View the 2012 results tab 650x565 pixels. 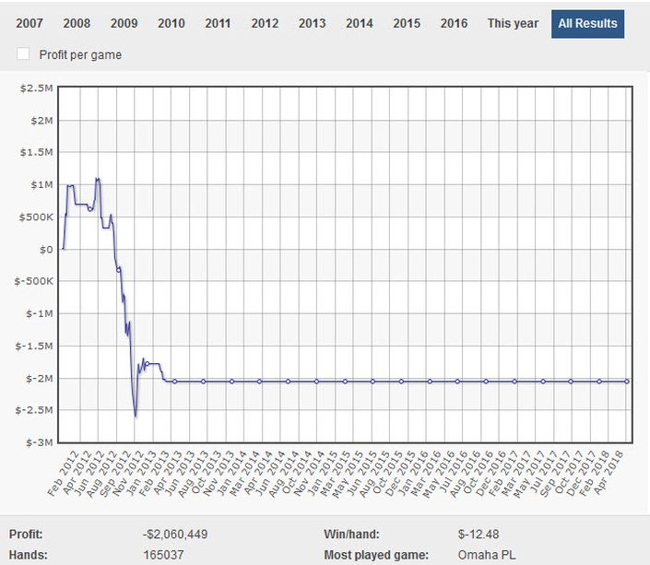point(265,23)
